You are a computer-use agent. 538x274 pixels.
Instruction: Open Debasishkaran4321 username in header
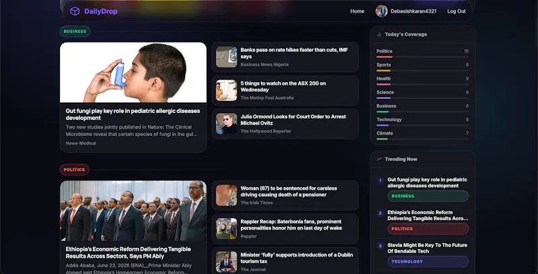tap(414, 11)
